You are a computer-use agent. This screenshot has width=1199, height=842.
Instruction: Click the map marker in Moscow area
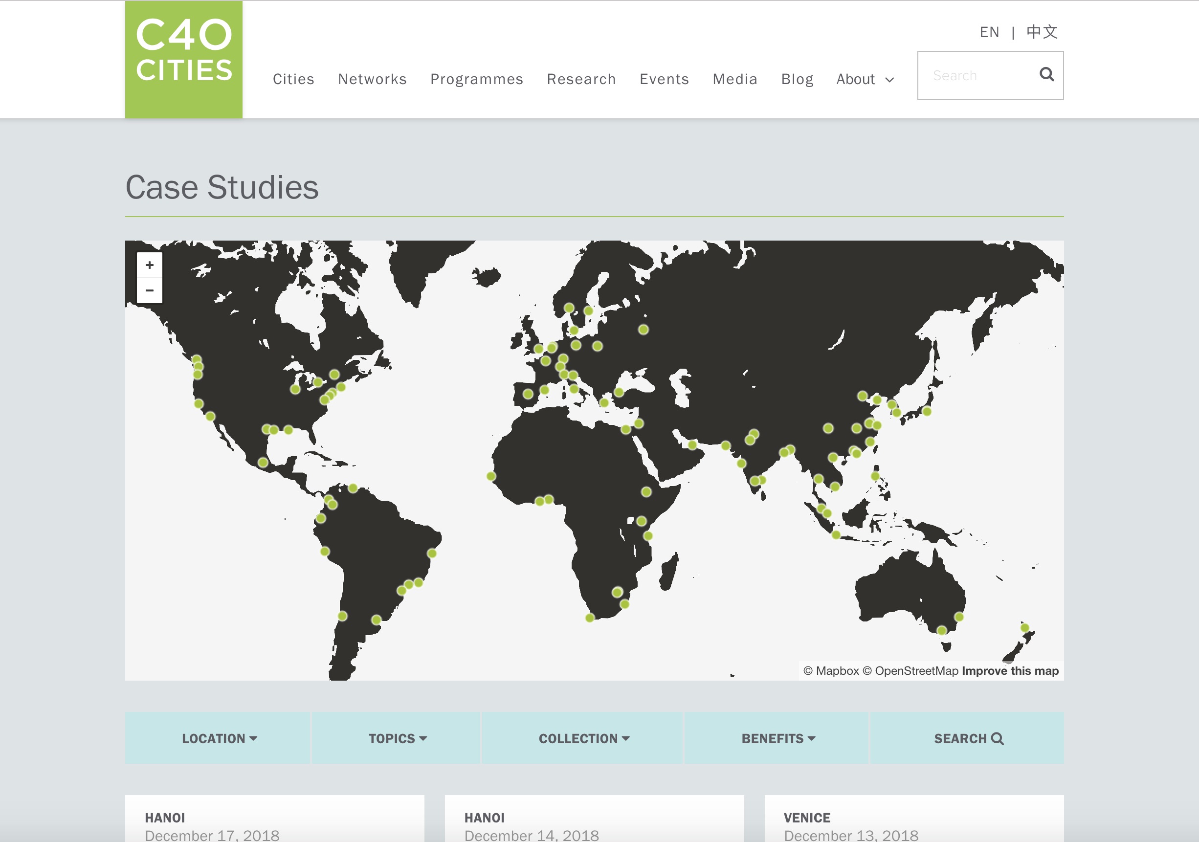pyautogui.click(x=644, y=330)
